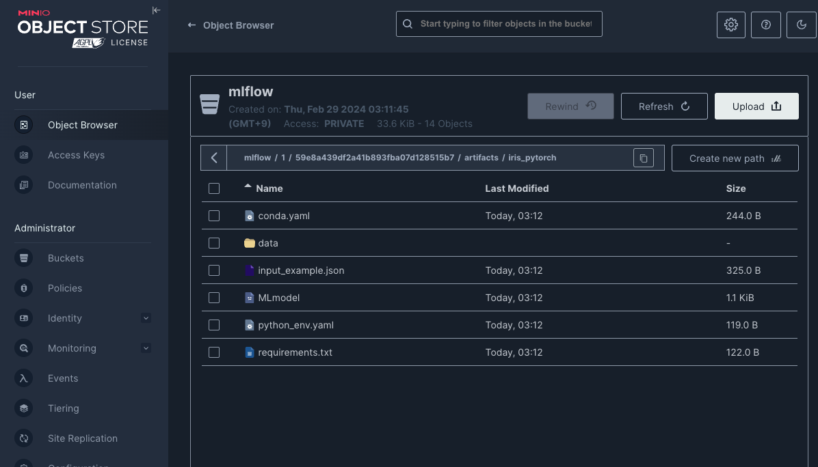Check the data folder checkbox
The height and width of the screenshot is (467, 818).
point(214,243)
